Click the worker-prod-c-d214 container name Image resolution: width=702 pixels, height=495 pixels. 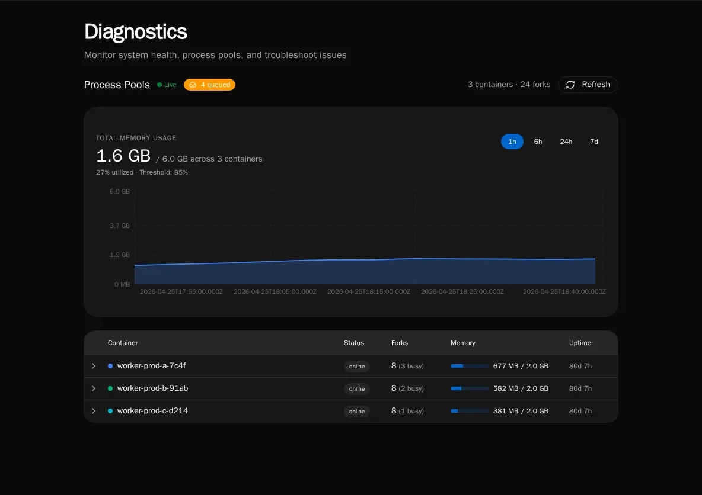152,410
